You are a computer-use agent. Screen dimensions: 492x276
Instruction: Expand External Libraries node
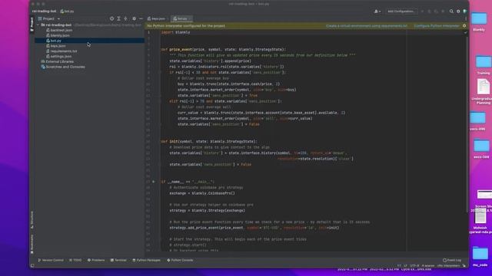click(57, 61)
